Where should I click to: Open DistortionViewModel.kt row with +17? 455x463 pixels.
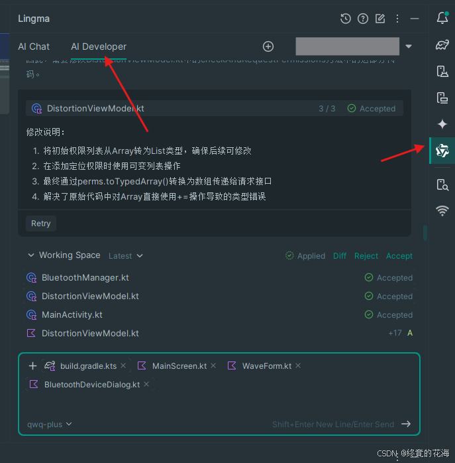click(x=219, y=334)
